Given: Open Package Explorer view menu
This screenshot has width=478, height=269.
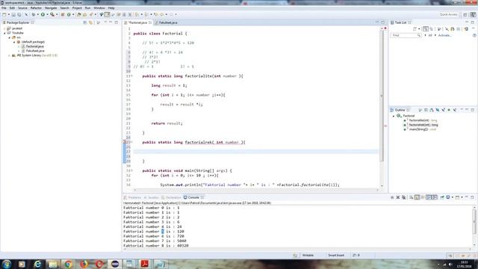Looking at the screenshot, I should [98, 22].
